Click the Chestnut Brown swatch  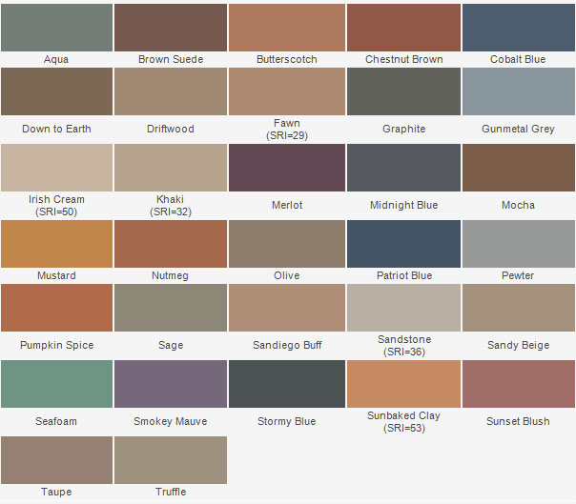[x=403, y=27]
